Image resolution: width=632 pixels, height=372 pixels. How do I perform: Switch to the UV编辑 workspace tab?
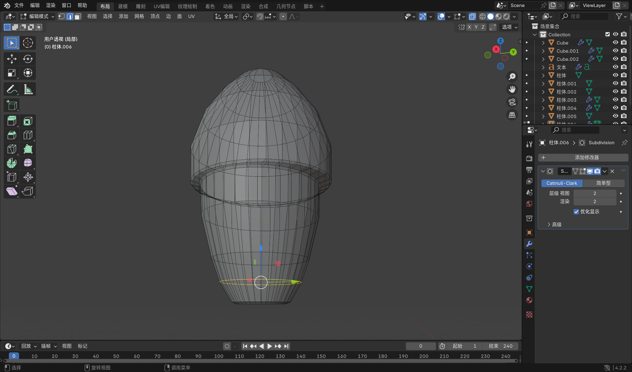coord(162,6)
